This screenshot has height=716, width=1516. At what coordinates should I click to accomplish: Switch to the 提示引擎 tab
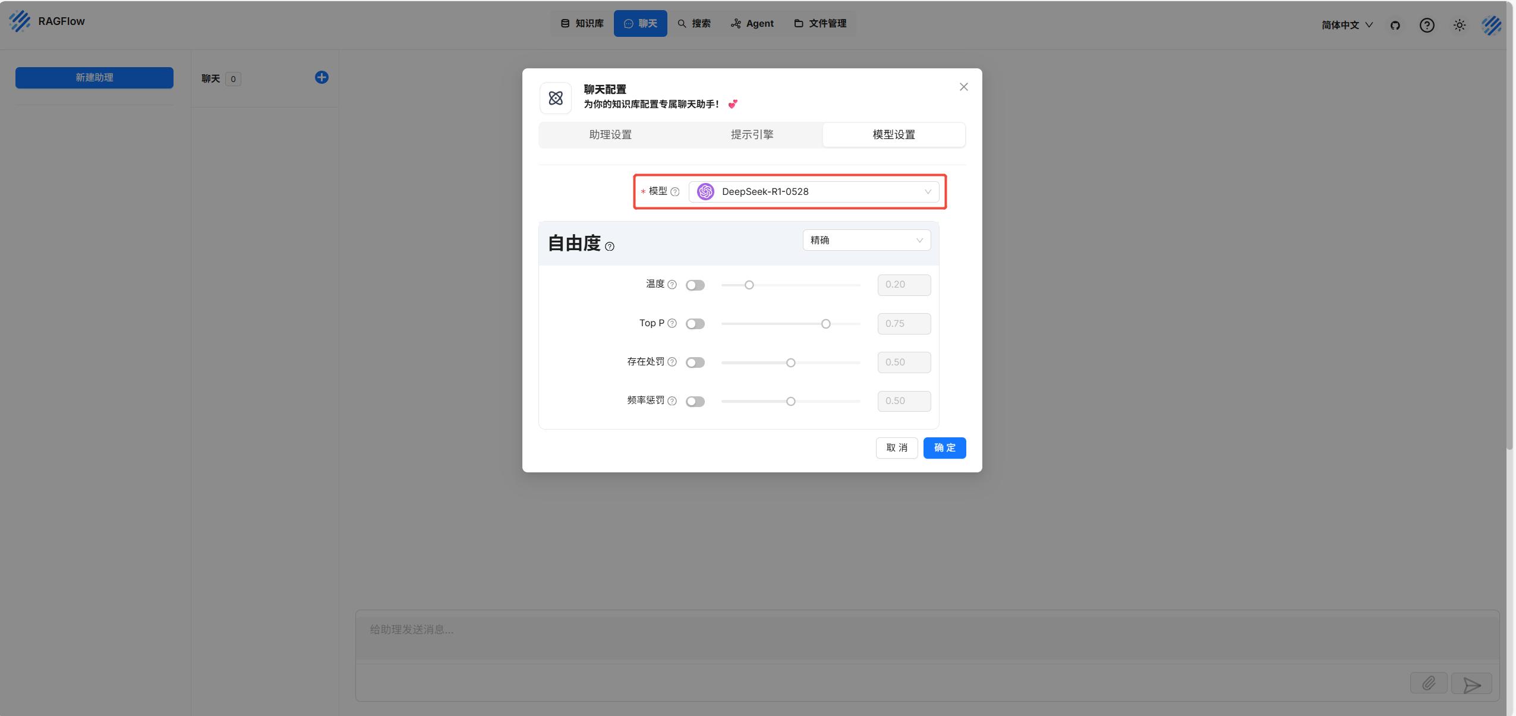tap(752, 134)
